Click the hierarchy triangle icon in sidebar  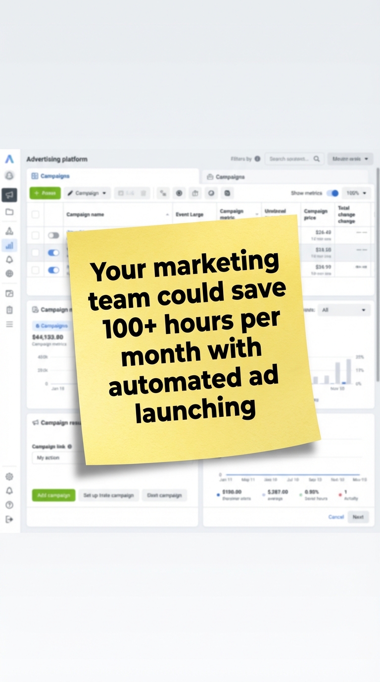pyautogui.click(x=9, y=231)
